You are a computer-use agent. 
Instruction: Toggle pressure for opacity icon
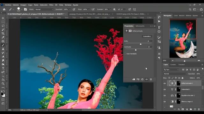tap(74, 9)
